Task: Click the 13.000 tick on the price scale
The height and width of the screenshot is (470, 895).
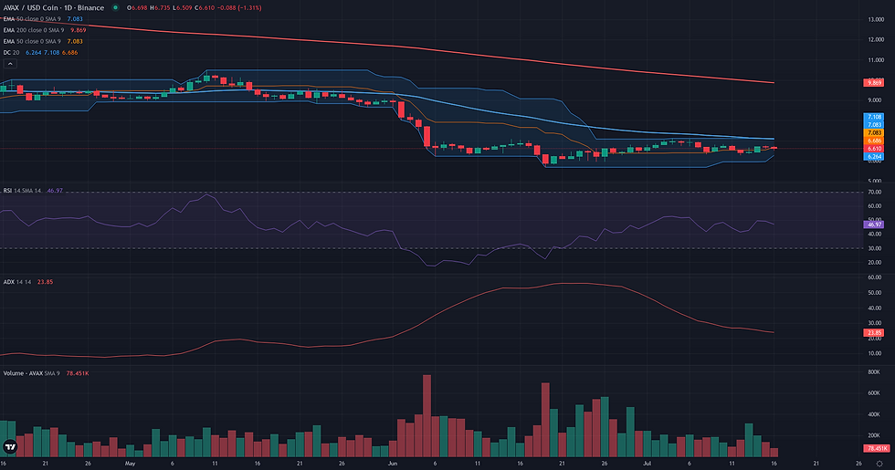Action: click(x=876, y=19)
